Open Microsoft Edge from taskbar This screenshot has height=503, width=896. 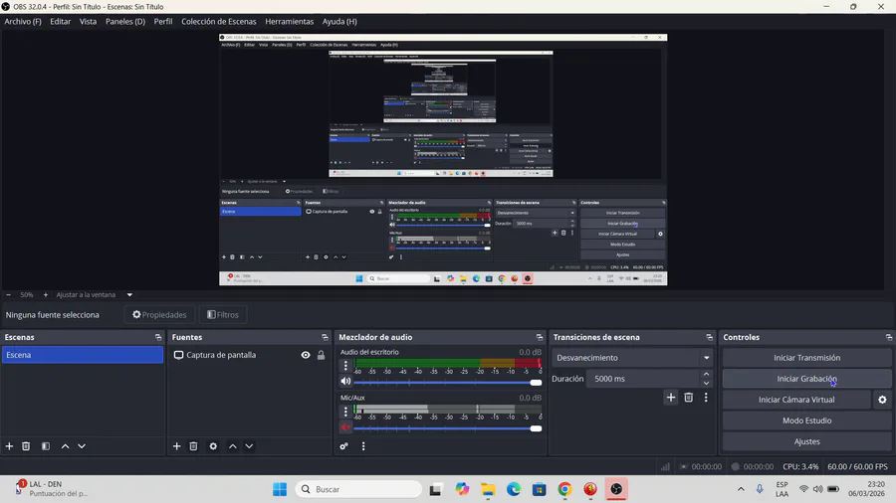pyautogui.click(x=513, y=489)
